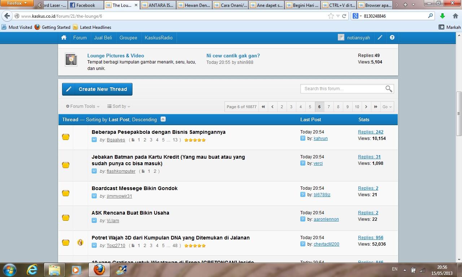Open Ni cew cantik gak gan? thread

tap(233, 56)
